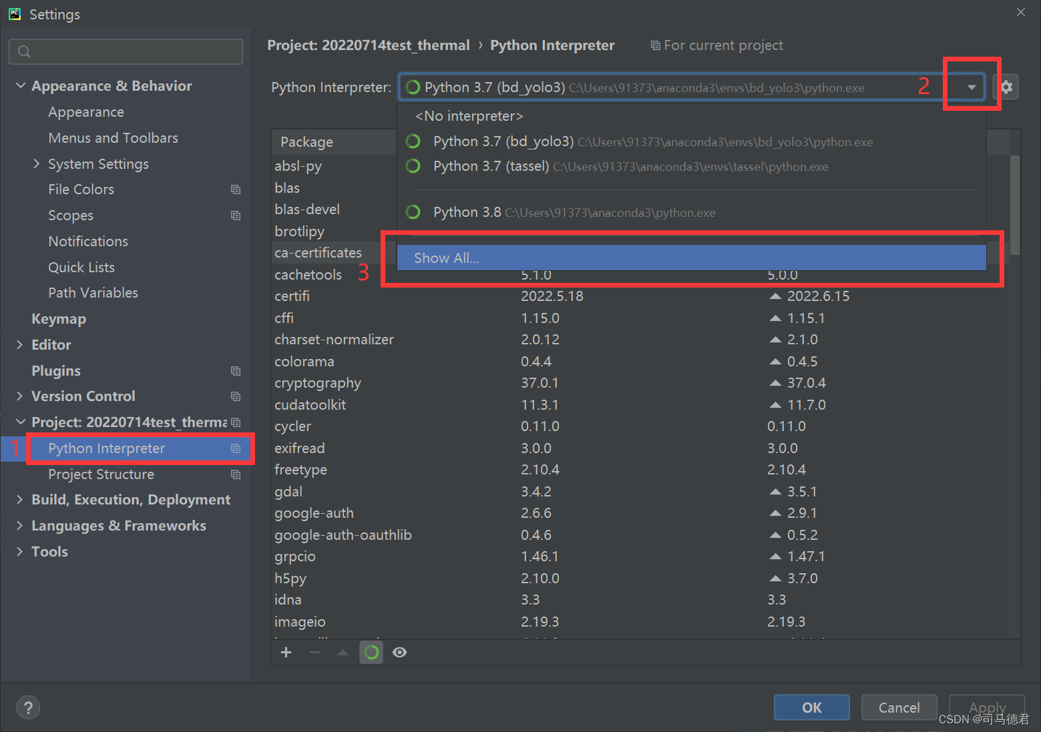Expand Languages & Frameworks section
Screen dimensions: 1041x732
pos(19,526)
